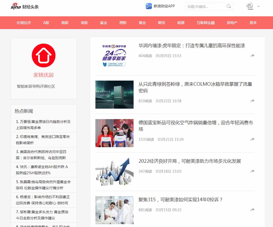
Task: Click the 智能家居导购评测社区 description
Action: click(x=36, y=86)
